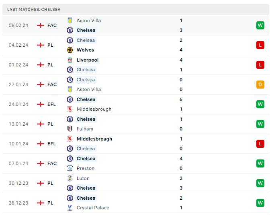Screen dimensions: 270x215
Task: Click Middlesbrough crest in 24.01.24 match
Action: [x=70, y=109]
